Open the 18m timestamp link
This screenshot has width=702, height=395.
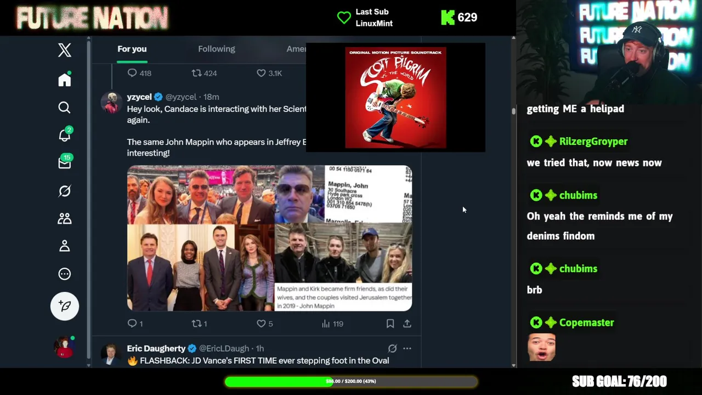point(211,97)
